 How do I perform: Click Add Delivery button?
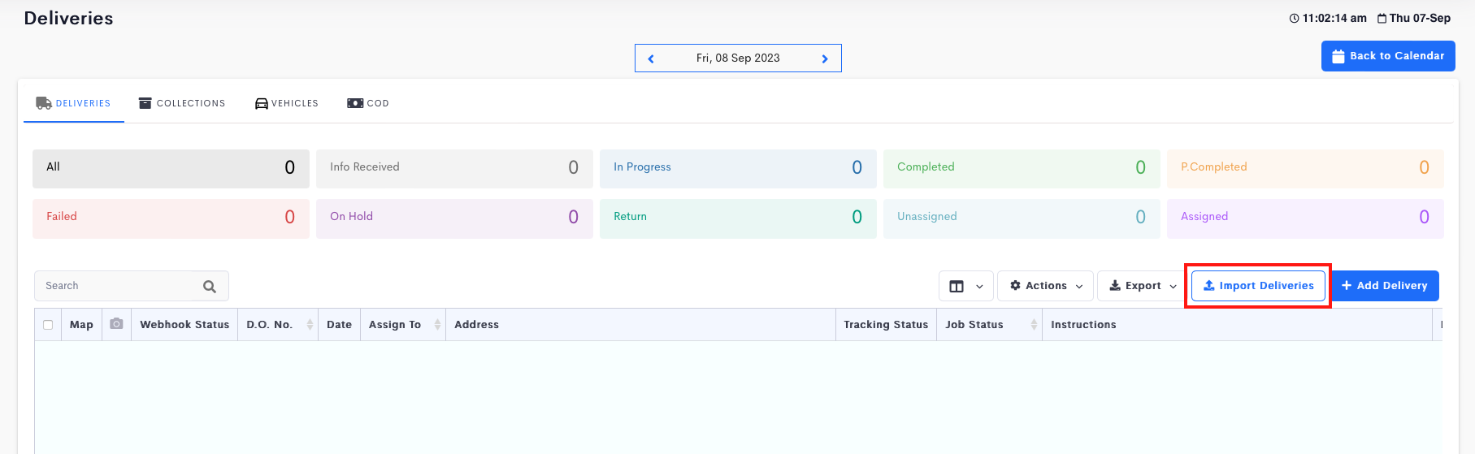pyautogui.click(x=1385, y=286)
